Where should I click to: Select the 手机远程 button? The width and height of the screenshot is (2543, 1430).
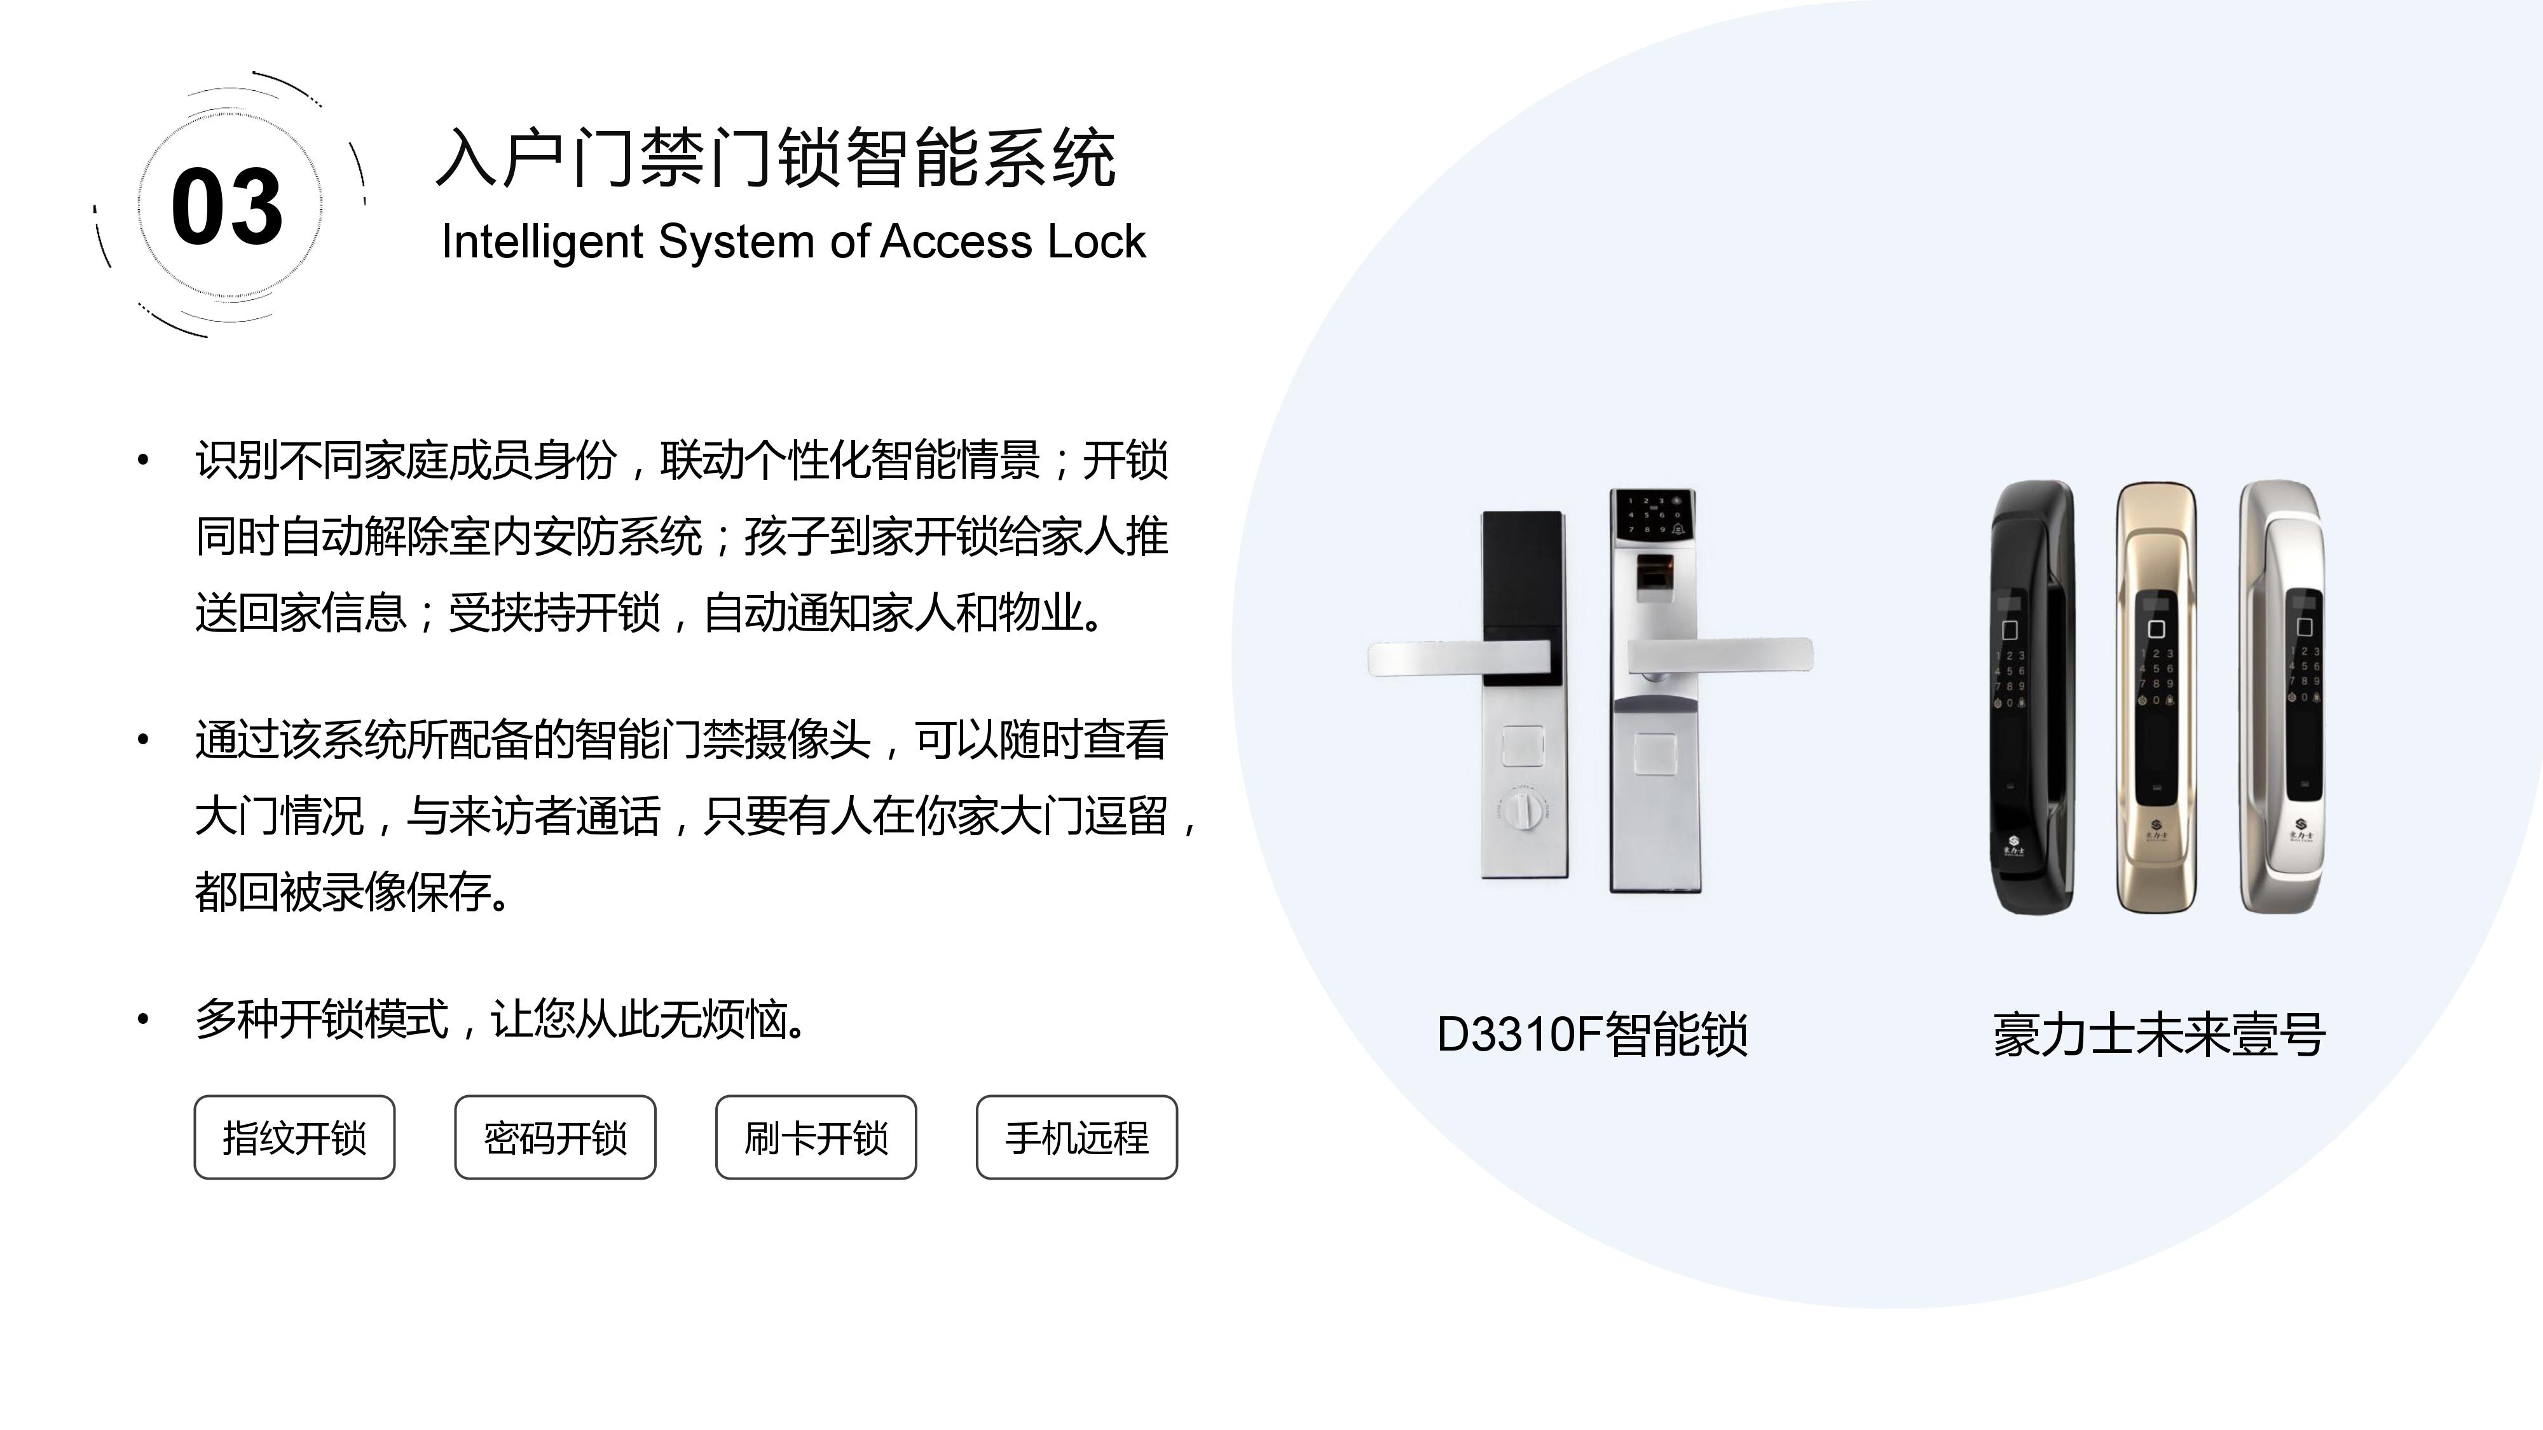click(x=1076, y=1137)
